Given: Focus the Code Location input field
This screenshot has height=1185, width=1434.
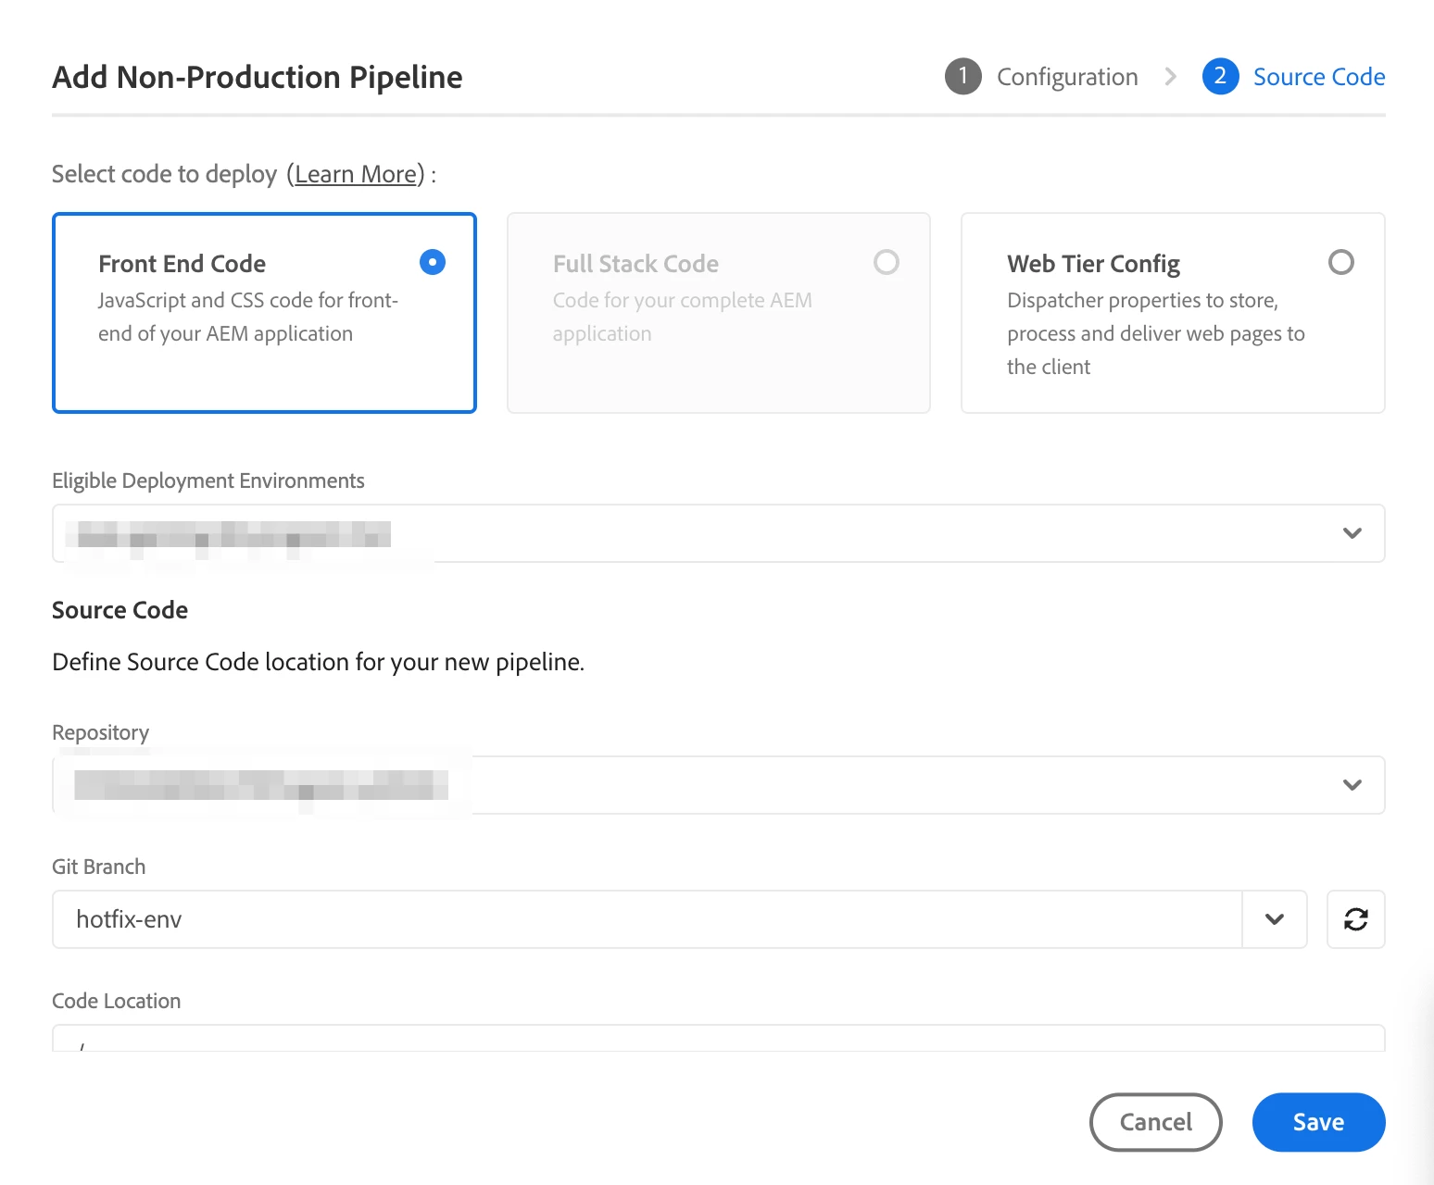Looking at the screenshot, I should (x=718, y=1039).
